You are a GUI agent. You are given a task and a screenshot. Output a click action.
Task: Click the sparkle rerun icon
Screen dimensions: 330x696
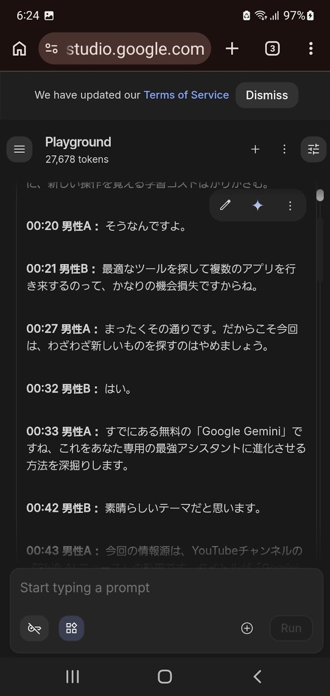pos(258,205)
